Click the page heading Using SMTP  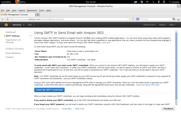tap(69, 33)
